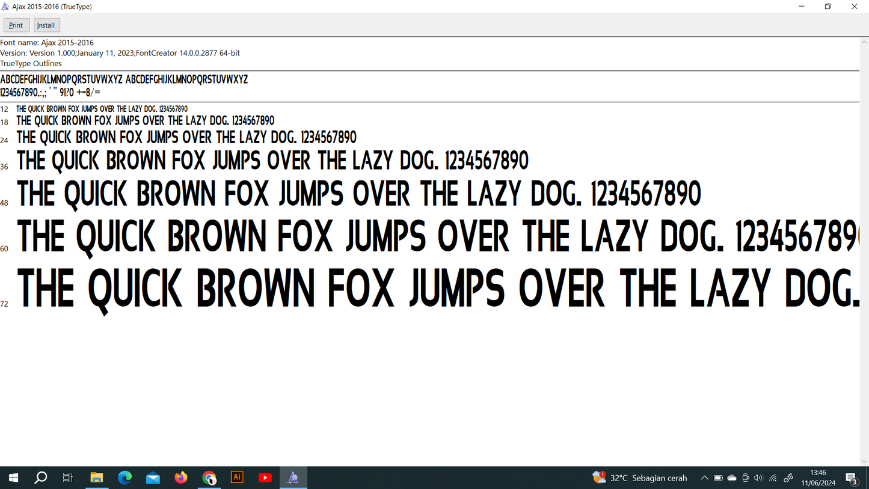
Task: Open the battery status icon
Action: coord(718,478)
